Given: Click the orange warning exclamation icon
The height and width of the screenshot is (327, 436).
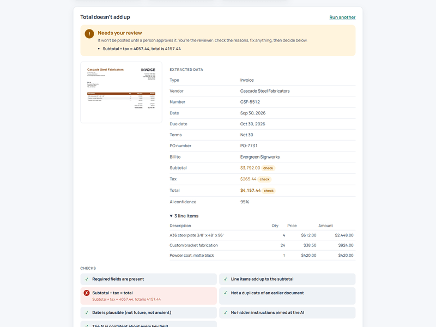Looking at the screenshot, I should (89, 34).
